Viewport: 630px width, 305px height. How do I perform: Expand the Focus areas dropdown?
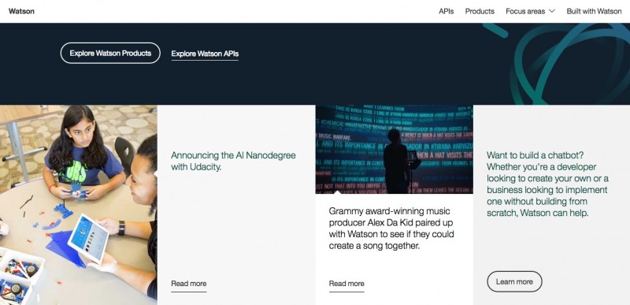(x=530, y=11)
